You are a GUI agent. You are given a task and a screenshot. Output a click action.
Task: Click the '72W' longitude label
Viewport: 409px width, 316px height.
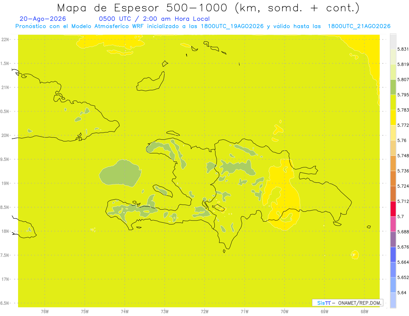[204, 311]
